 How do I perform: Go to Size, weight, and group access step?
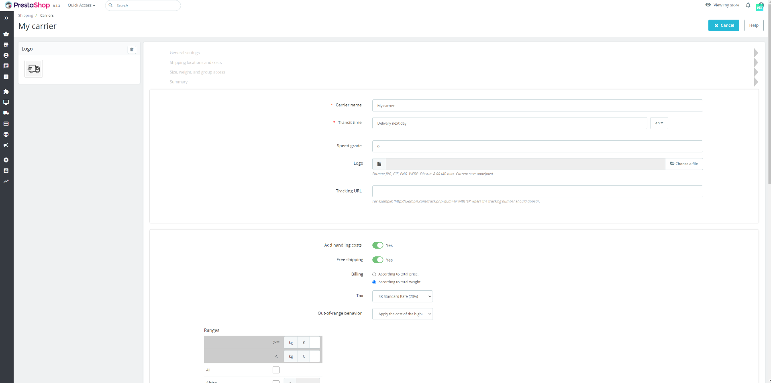[x=197, y=72]
